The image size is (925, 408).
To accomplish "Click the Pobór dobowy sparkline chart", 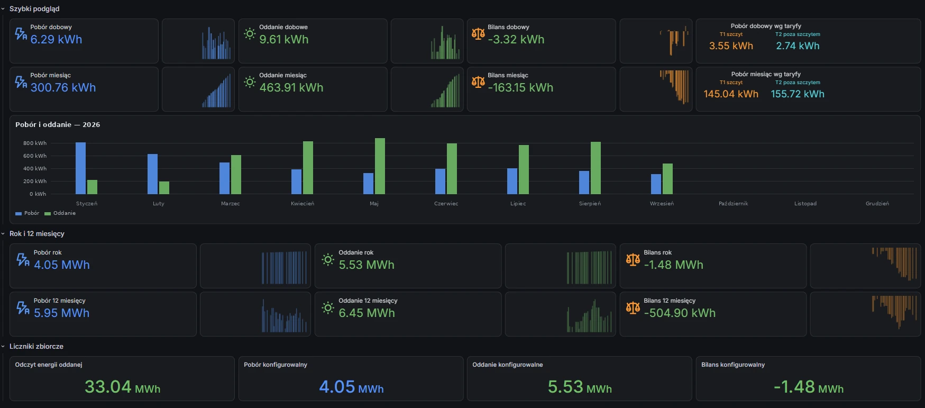I will coord(216,42).
